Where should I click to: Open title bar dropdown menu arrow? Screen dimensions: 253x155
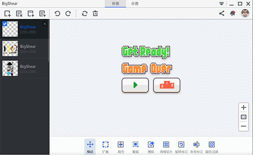tap(221, 4)
